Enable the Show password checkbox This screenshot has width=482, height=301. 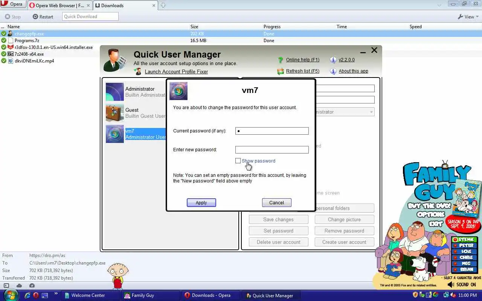click(x=238, y=161)
